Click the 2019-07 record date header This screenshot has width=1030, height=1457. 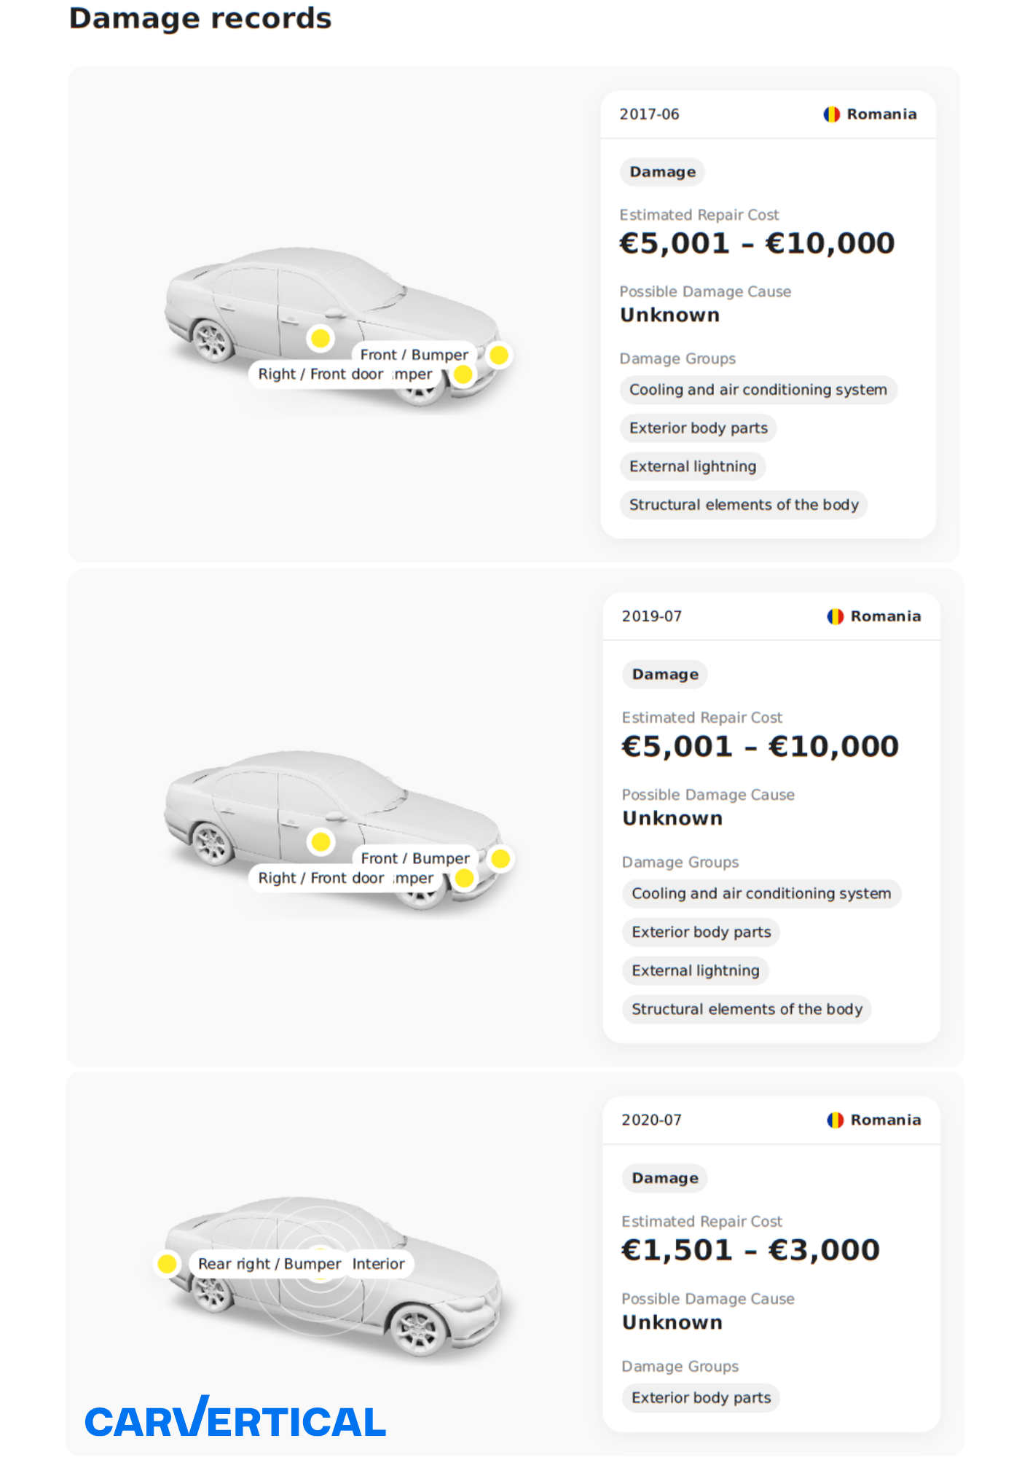point(651,616)
